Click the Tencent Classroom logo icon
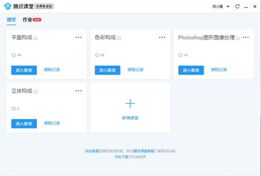This screenshot has width=261, height=176. [x=8, y=6]
